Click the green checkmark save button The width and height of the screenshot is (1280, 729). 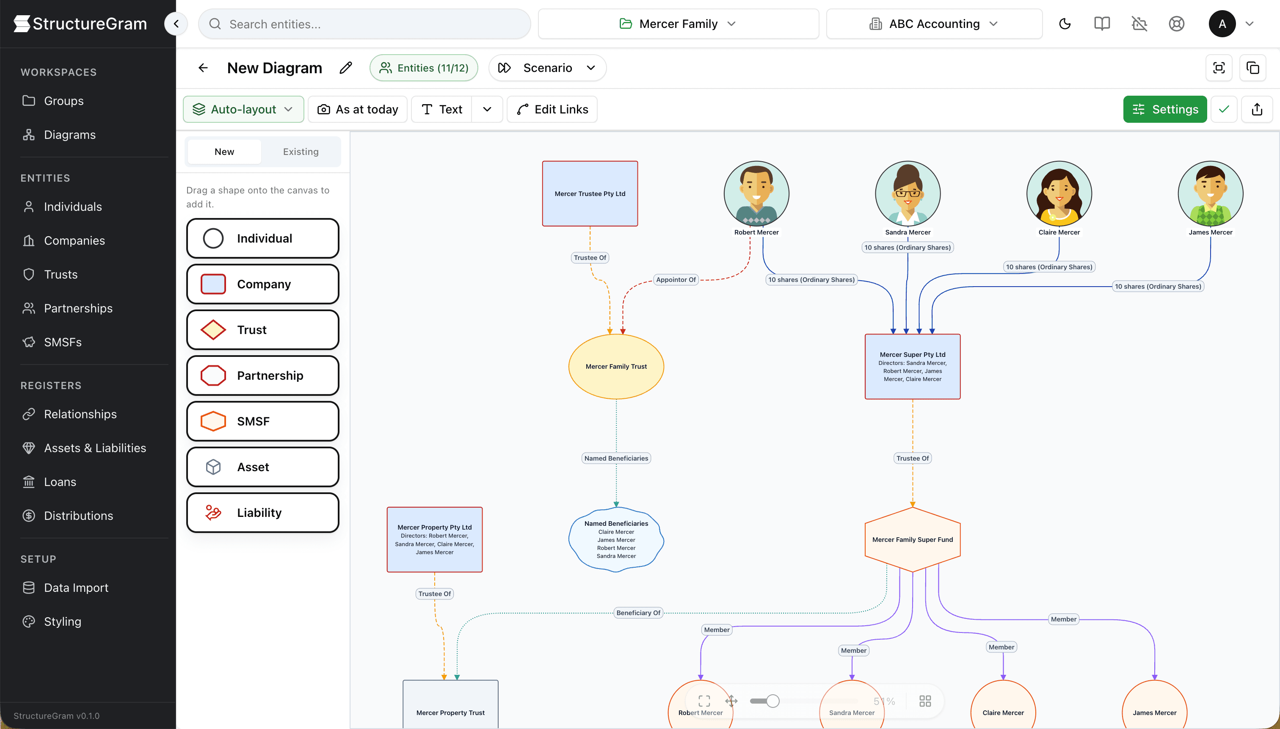(1224, 109)
